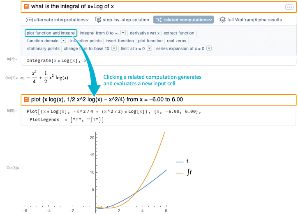Click the step-by-step solution notepad icon

(98, 20)
